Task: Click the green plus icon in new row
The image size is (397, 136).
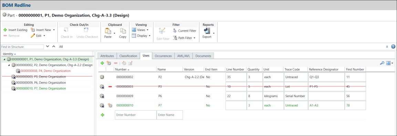Action: click(102, 115)
